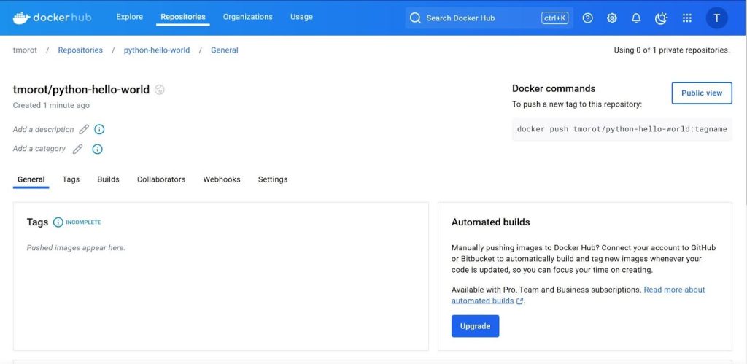Click the pencil icon beside Add a category

77,149
